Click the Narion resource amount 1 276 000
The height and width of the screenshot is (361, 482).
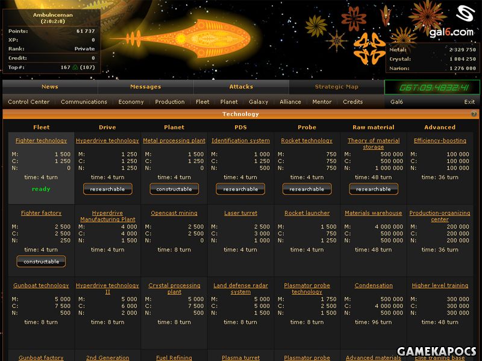click(x=463, y=68)
